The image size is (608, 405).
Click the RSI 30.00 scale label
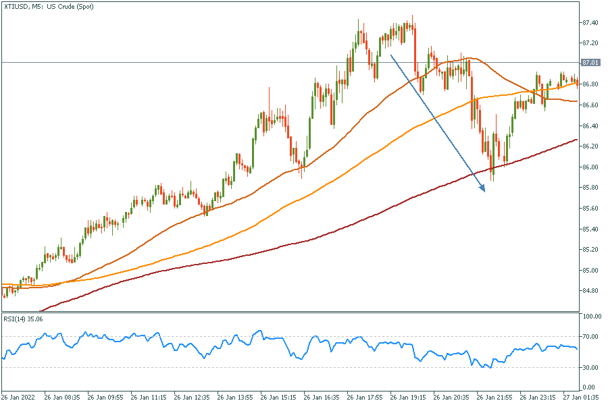(590, 367)
